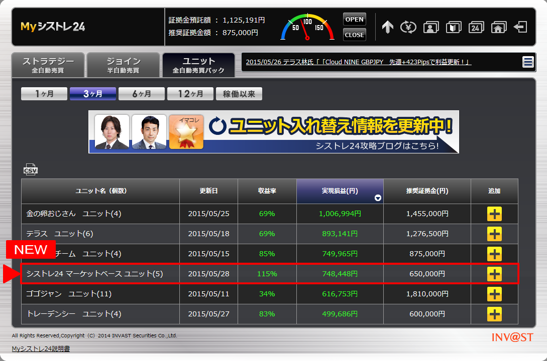Click the 499,686円 profit value
Screen dimensions: 547x361
[340, 314]
